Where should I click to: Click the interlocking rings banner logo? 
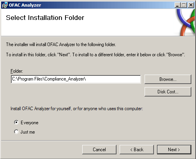coord(186,22)
